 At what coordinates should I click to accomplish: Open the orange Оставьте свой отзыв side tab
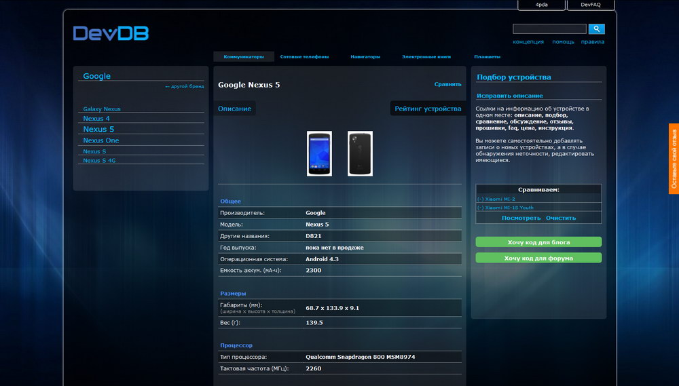674,159
